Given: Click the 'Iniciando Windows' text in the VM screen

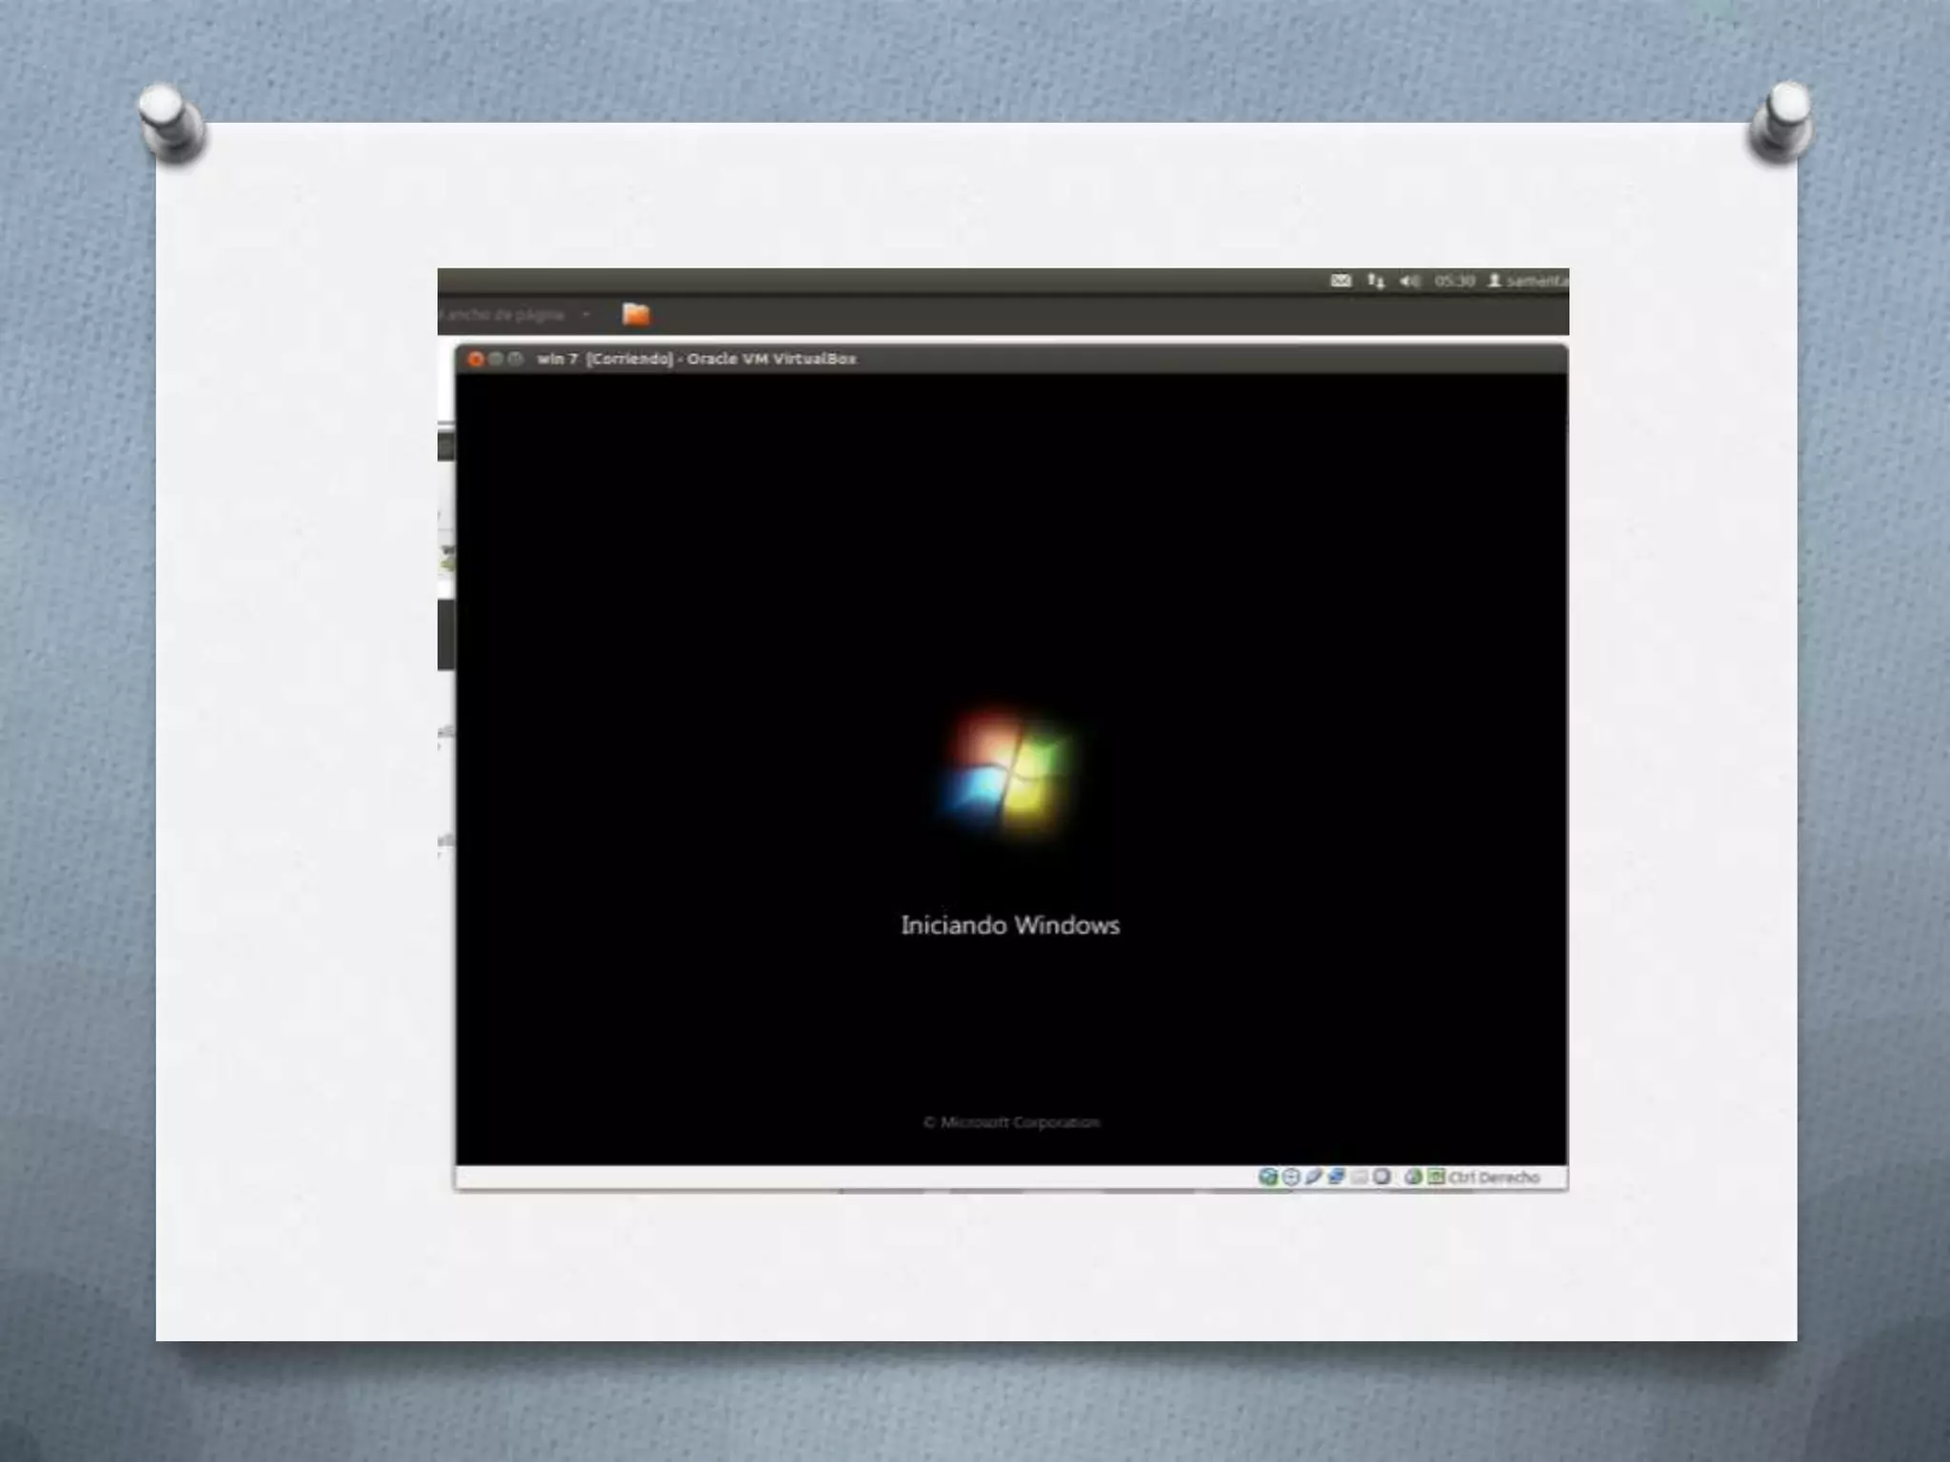Looking at the screenshot, I should [x=1010, y=925].
